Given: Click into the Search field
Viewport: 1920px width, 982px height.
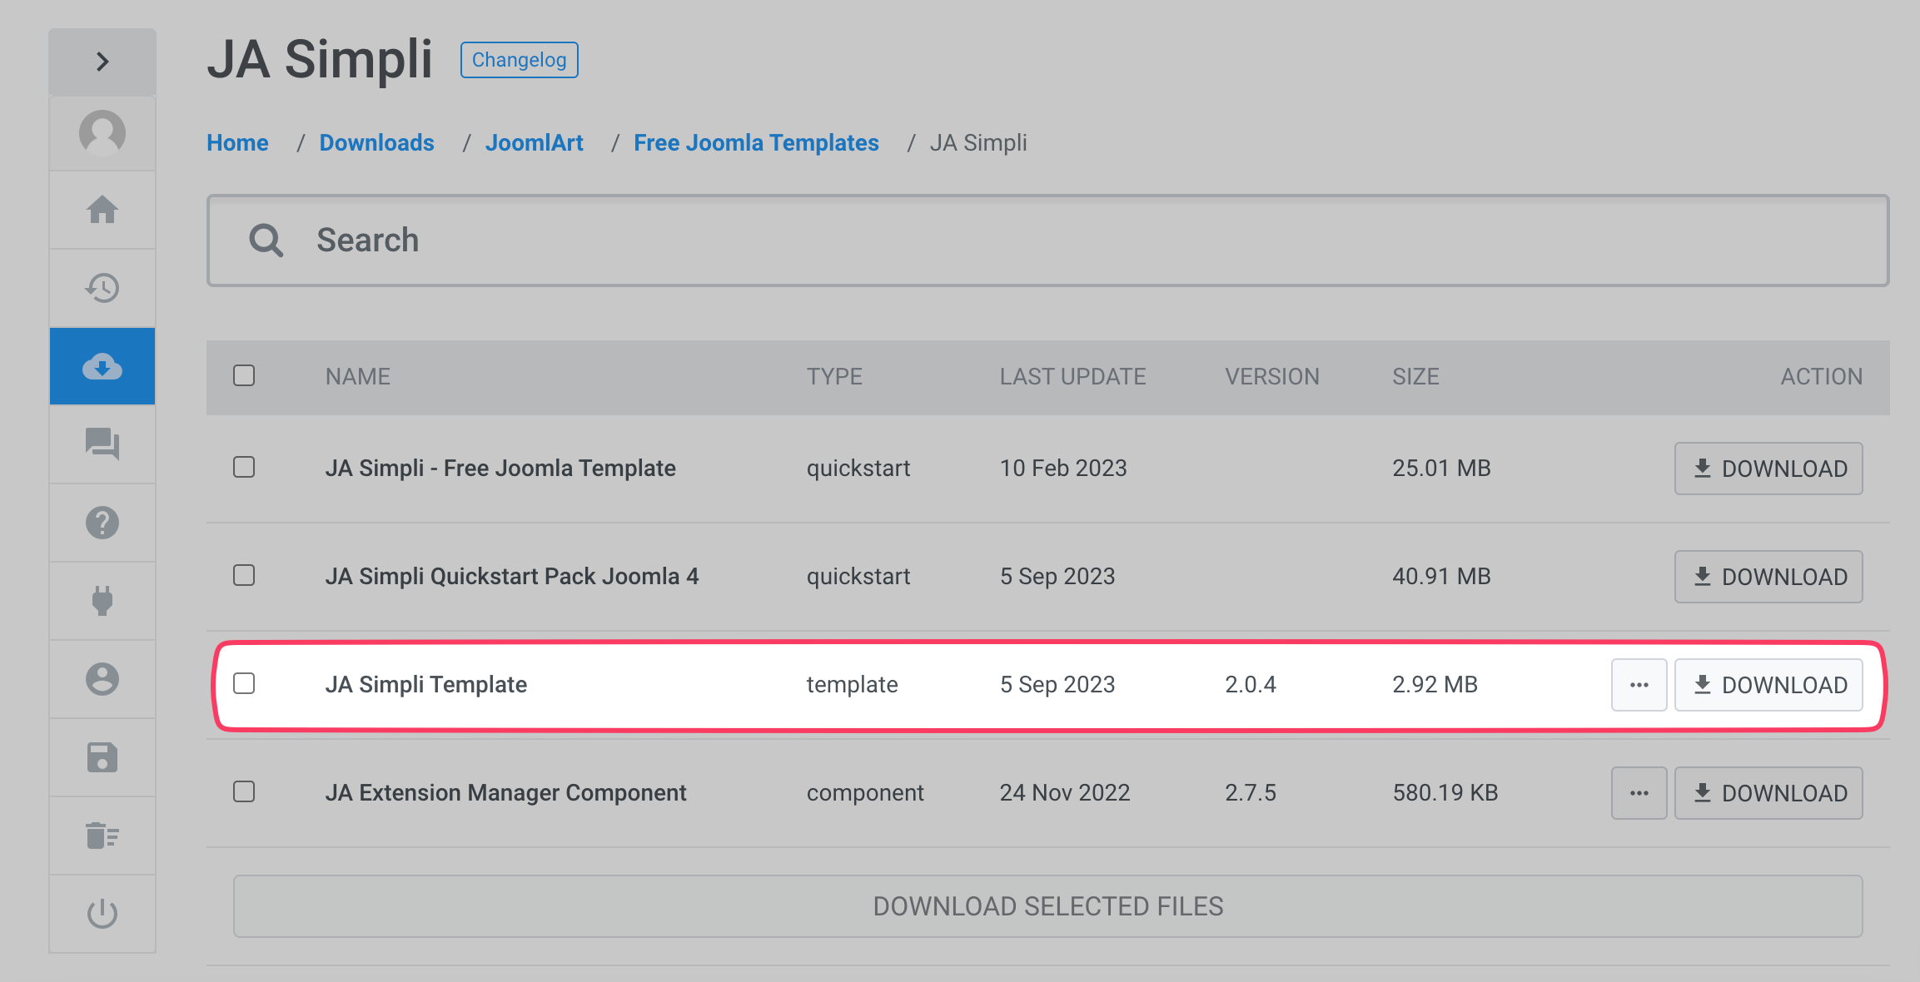Looking at the screenshot, I should (1047, 241).
